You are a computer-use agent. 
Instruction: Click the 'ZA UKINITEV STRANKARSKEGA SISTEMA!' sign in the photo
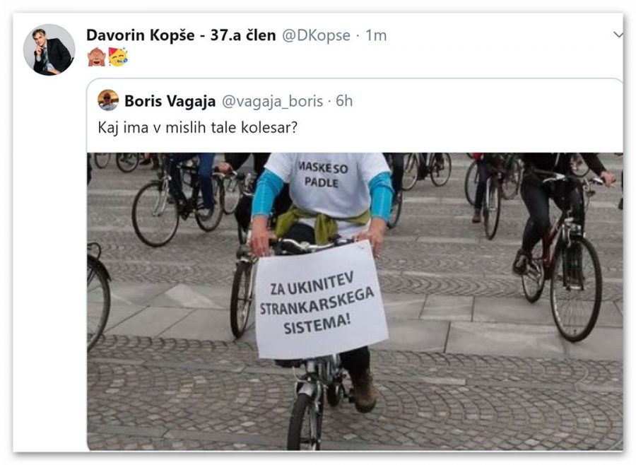click(320, 300)
